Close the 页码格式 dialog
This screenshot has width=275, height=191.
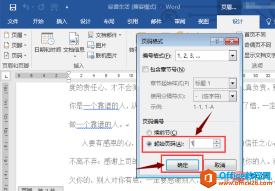pyautogui.click(x=231, y=41)
